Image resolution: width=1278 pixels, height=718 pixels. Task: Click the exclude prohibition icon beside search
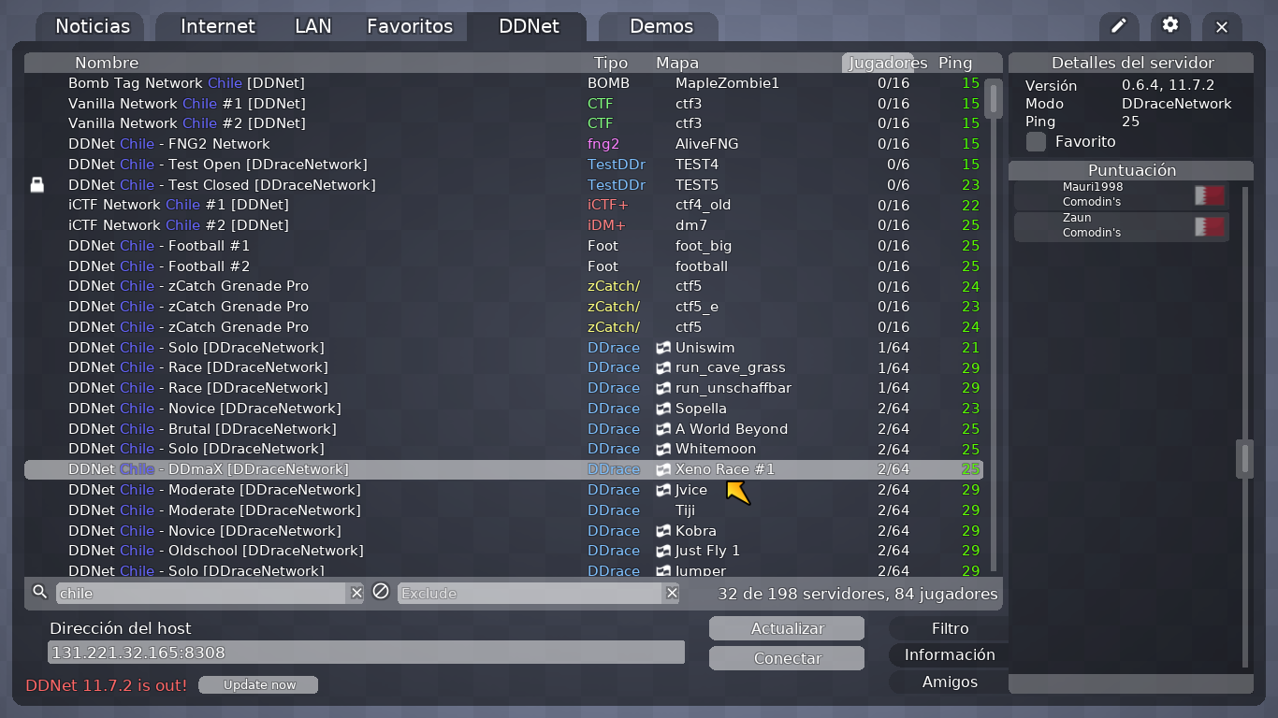point(380,592)
